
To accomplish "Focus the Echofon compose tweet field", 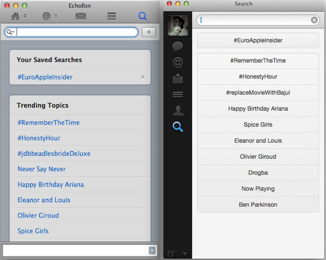I will tap(75, 251).
